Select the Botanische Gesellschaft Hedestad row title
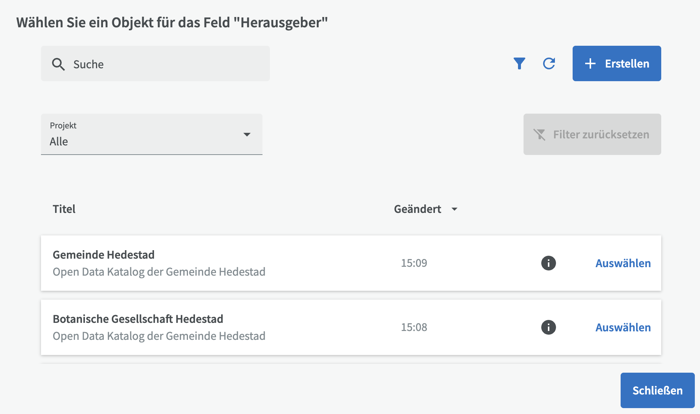 click(138, 319)
